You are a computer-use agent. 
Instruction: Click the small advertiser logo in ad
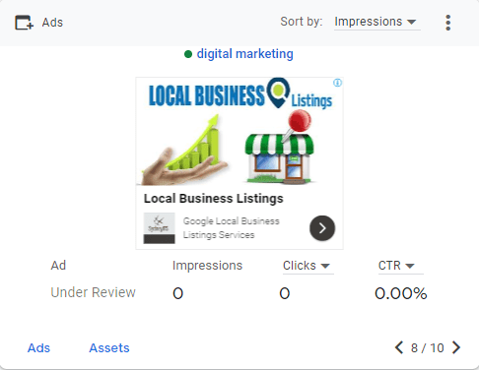pyautogui.click(x=159, y=228)
